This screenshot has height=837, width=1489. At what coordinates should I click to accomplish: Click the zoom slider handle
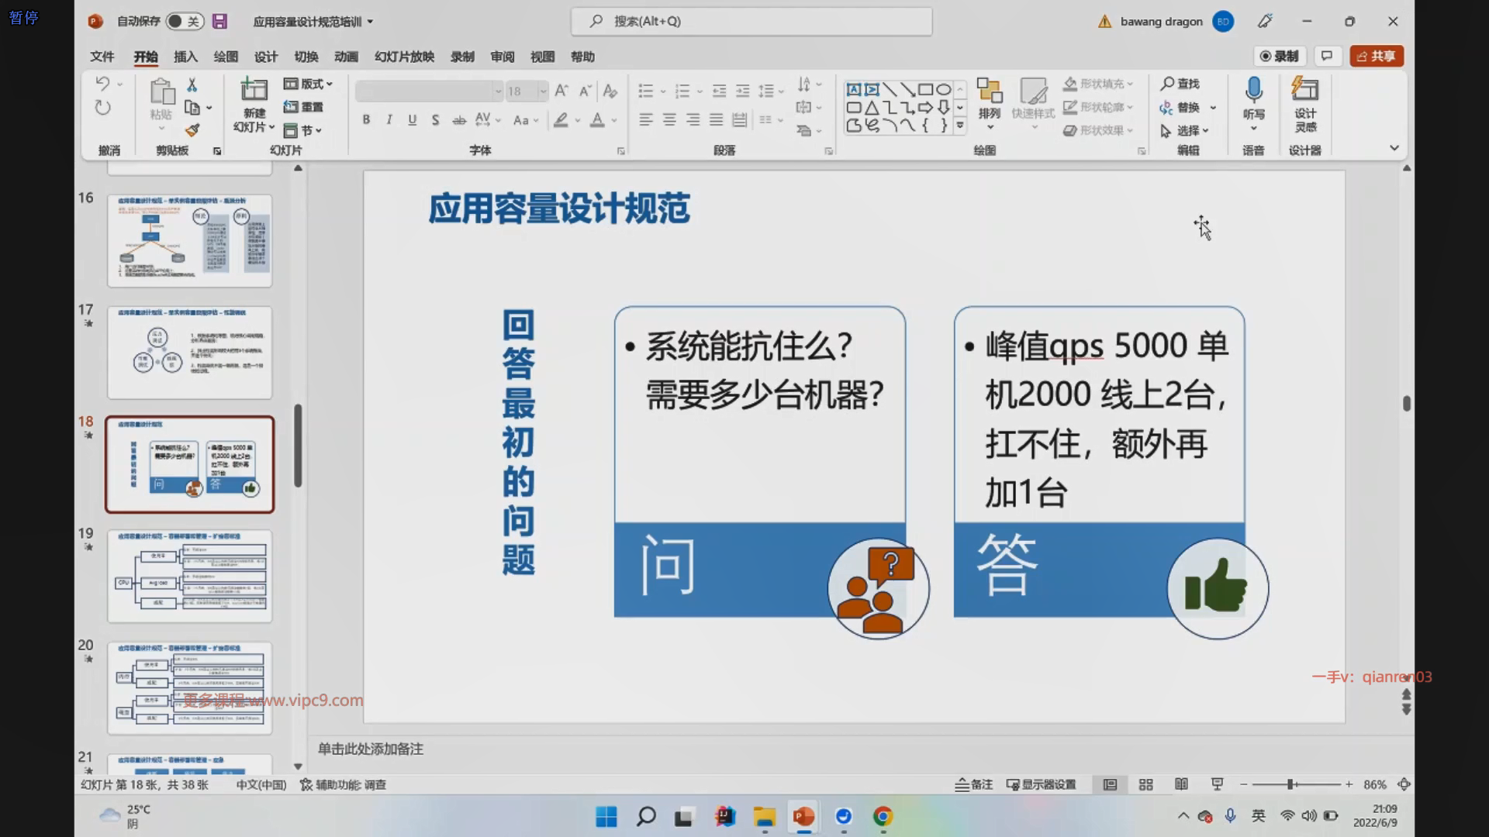(1291, 784)
